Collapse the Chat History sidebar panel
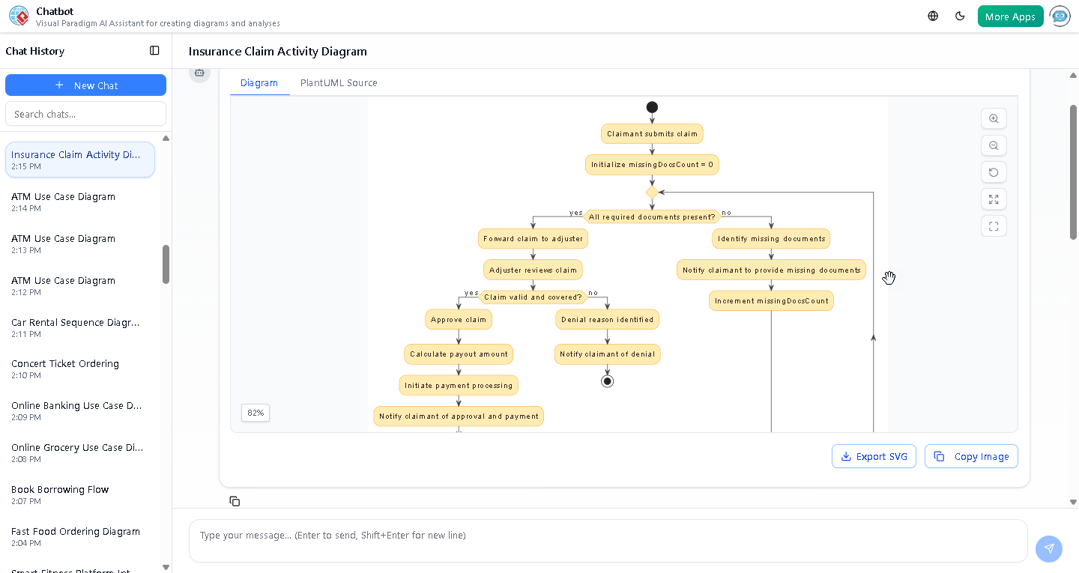This screenshot has width=1079, height=573. tap(154, 50)
